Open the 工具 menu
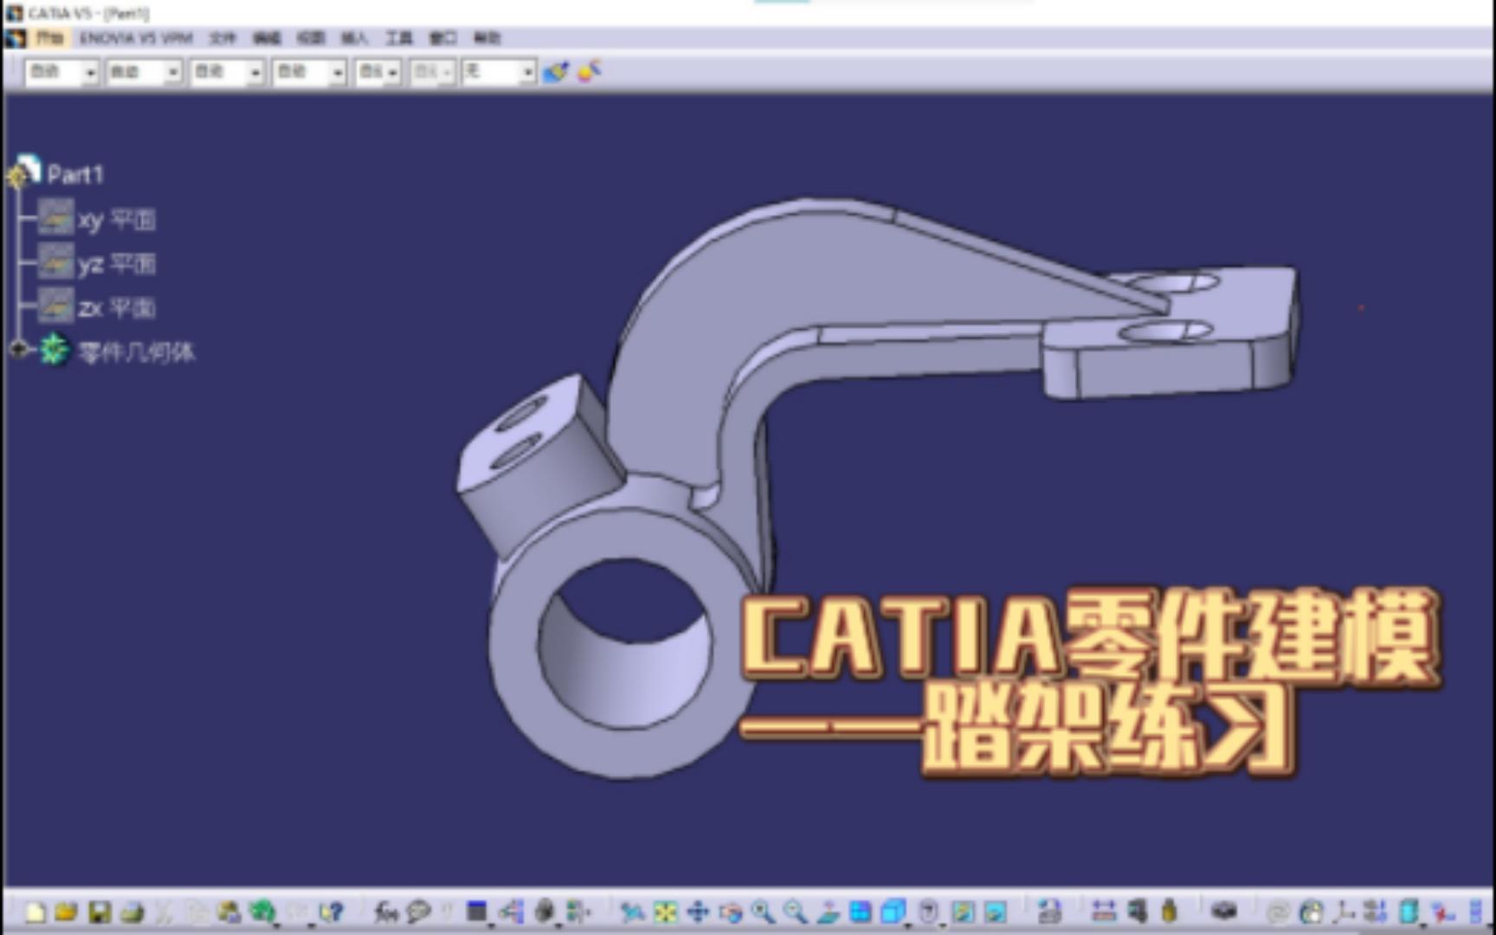 point(398,38)
